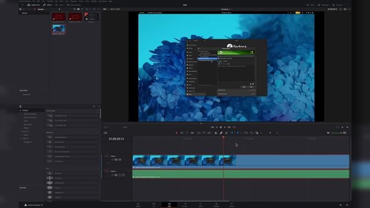
Task: Collapse the Toolbox tree
Action: point(21,110)
